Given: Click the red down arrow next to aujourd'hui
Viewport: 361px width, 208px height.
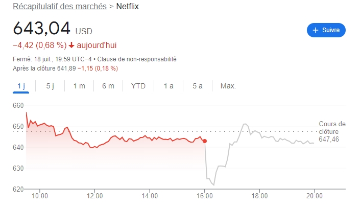Looking at the screenshot, I should 71,44.
